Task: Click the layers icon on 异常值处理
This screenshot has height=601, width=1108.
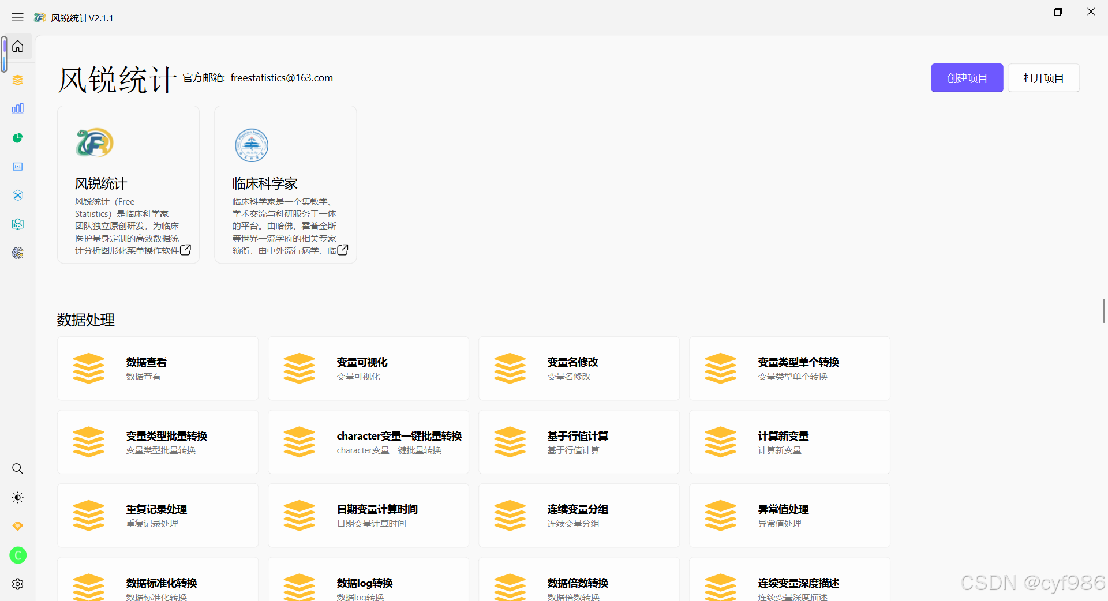Action: (x=721, y=516)
